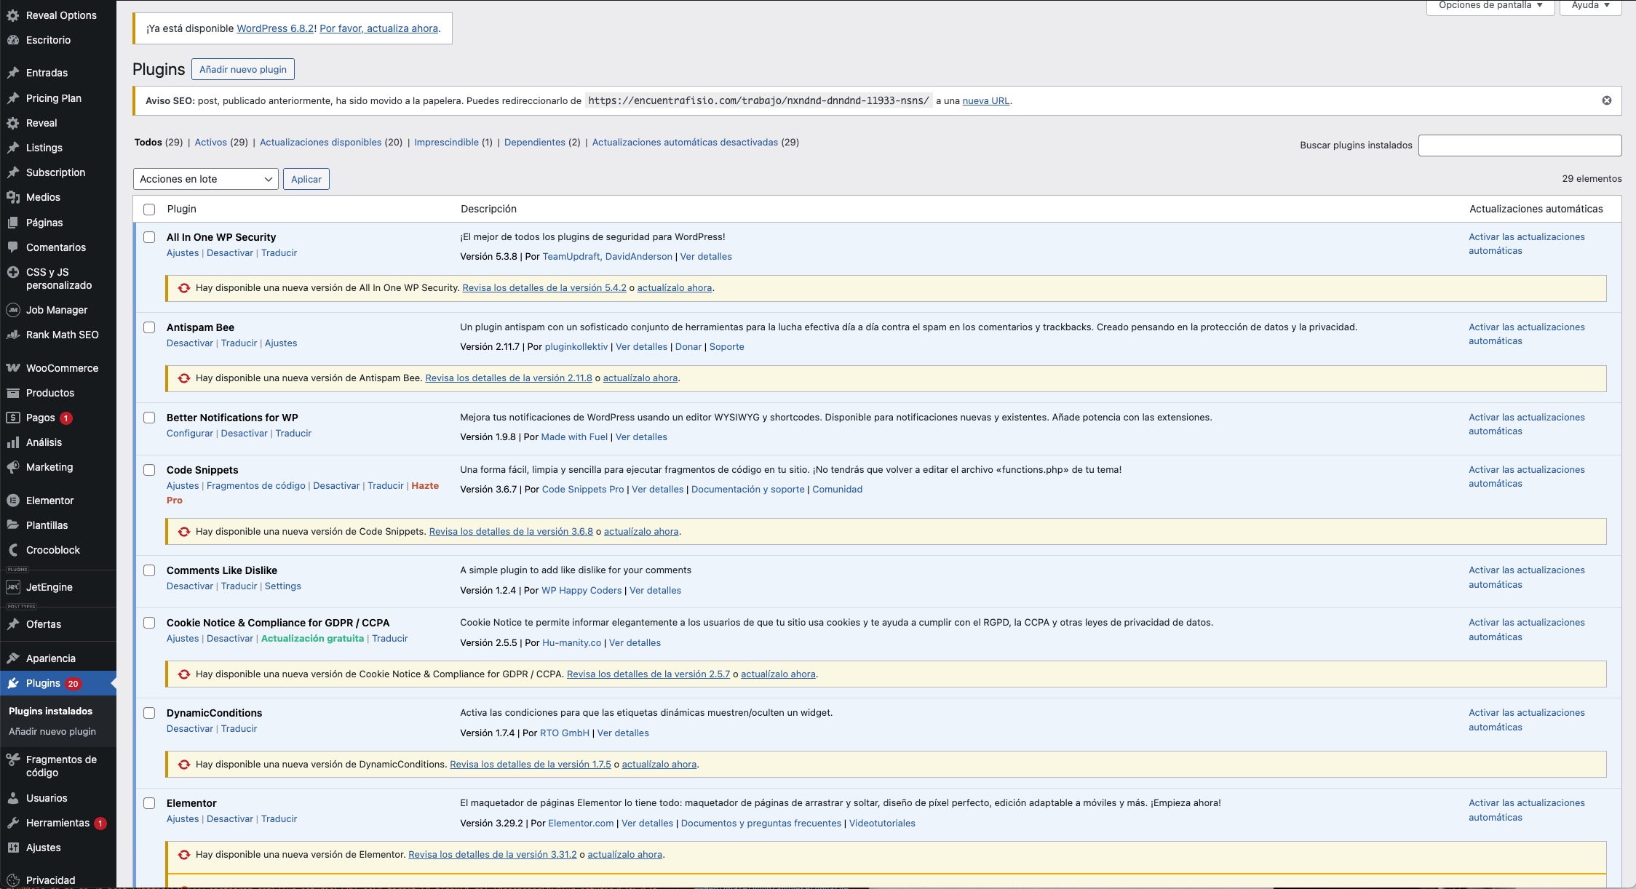
Task: Check the DynamicConditions checkbox
Action: coord(149,713)
